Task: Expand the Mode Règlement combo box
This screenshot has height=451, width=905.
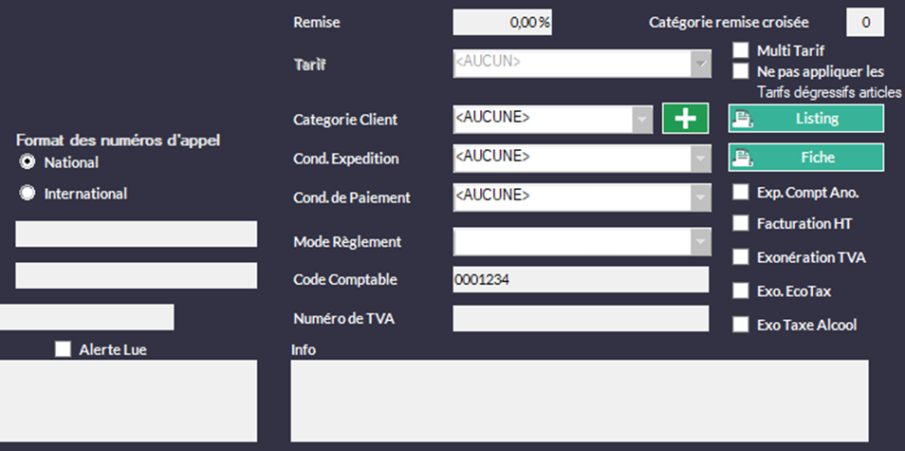Action: (700, 242)
